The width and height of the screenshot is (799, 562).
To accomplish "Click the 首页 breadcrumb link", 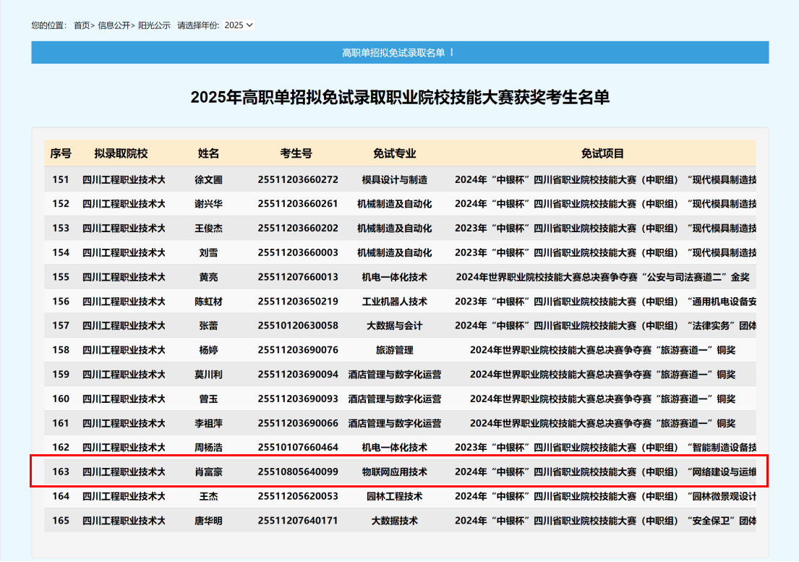I will [82, 25].
